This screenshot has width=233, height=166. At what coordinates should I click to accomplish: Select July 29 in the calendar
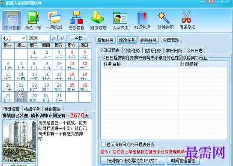[34, 97]
